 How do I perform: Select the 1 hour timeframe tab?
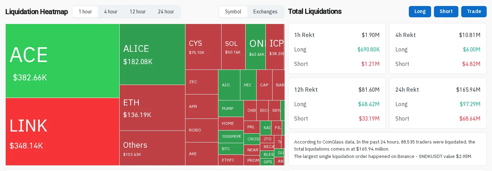85,12
